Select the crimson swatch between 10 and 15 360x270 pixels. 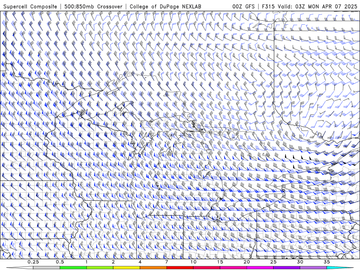pos(207,268)
